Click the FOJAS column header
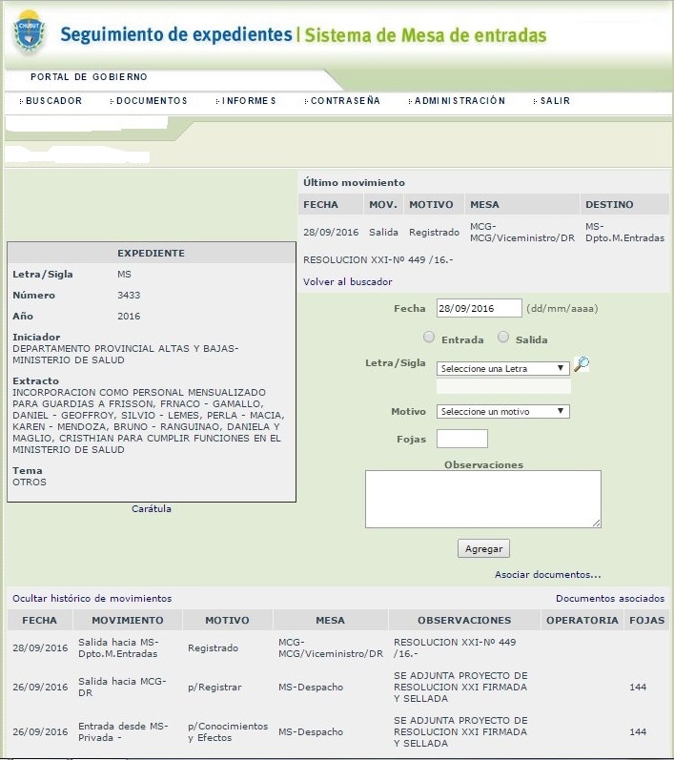Screen dimensions: 674x760 pyautogui.click(x=647, y=621)
